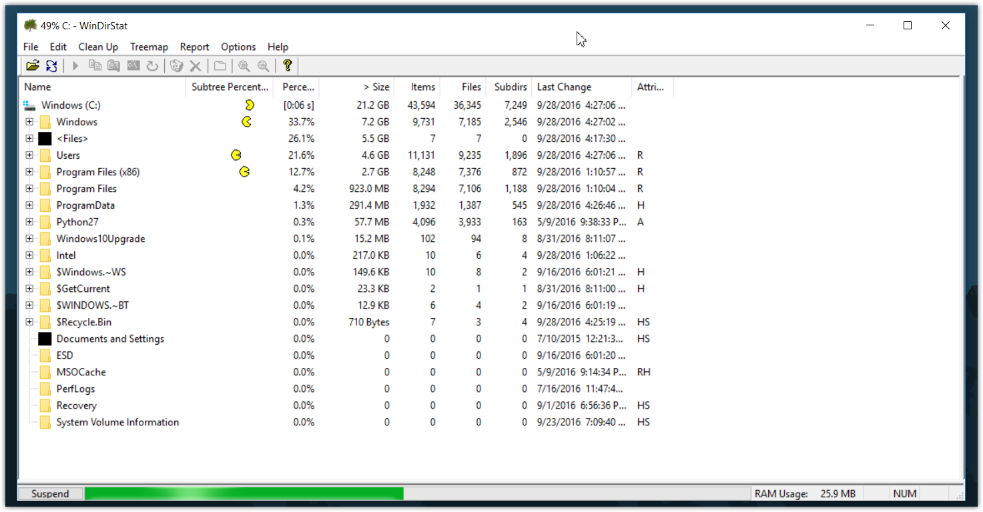Image resolution: width=983 pixels, height=512 pixels.
Task: Click the pacman icon in Windows (C:) row
Action: coord(250,105)
